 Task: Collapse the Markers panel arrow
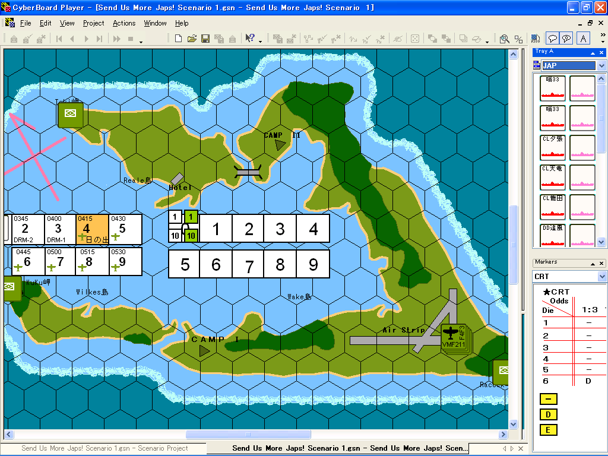[593, 264]
